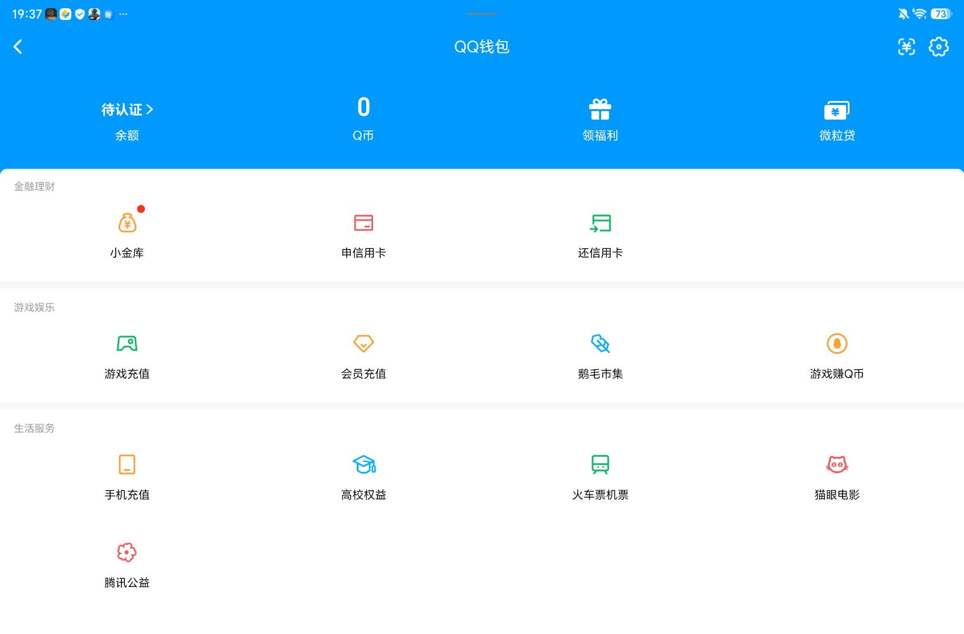Open QQ Wallet settings gear
This screenshot has width=964, height=634.
(x=939, y=47)
